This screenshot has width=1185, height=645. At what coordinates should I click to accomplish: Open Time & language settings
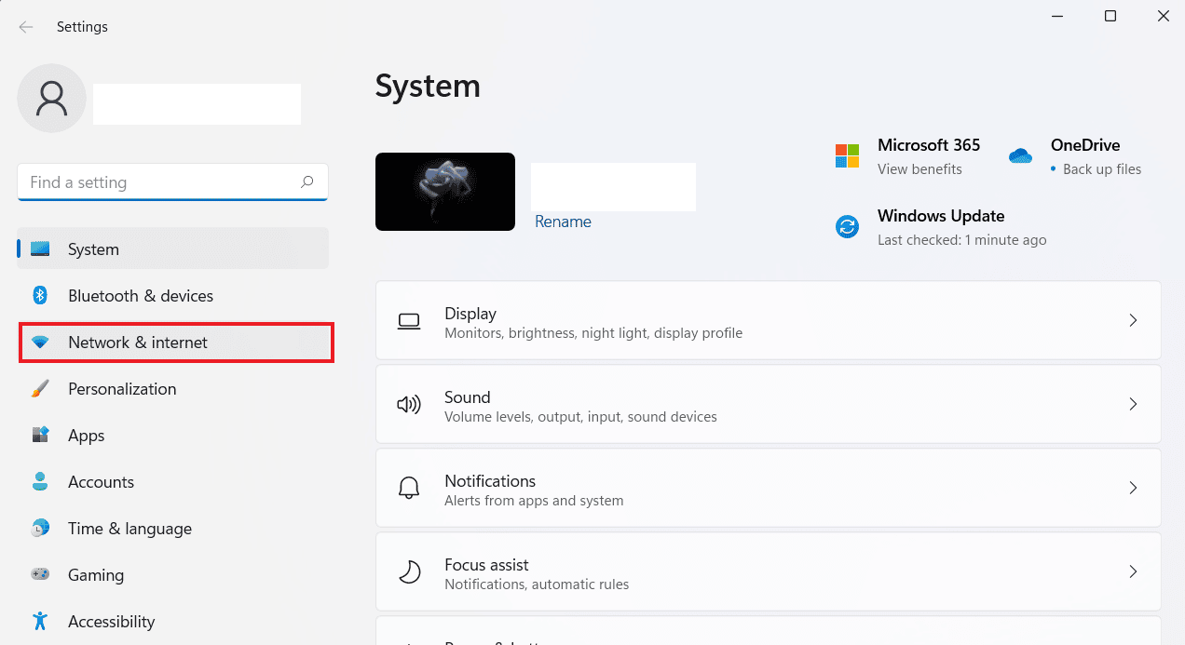tap(173, 528)
